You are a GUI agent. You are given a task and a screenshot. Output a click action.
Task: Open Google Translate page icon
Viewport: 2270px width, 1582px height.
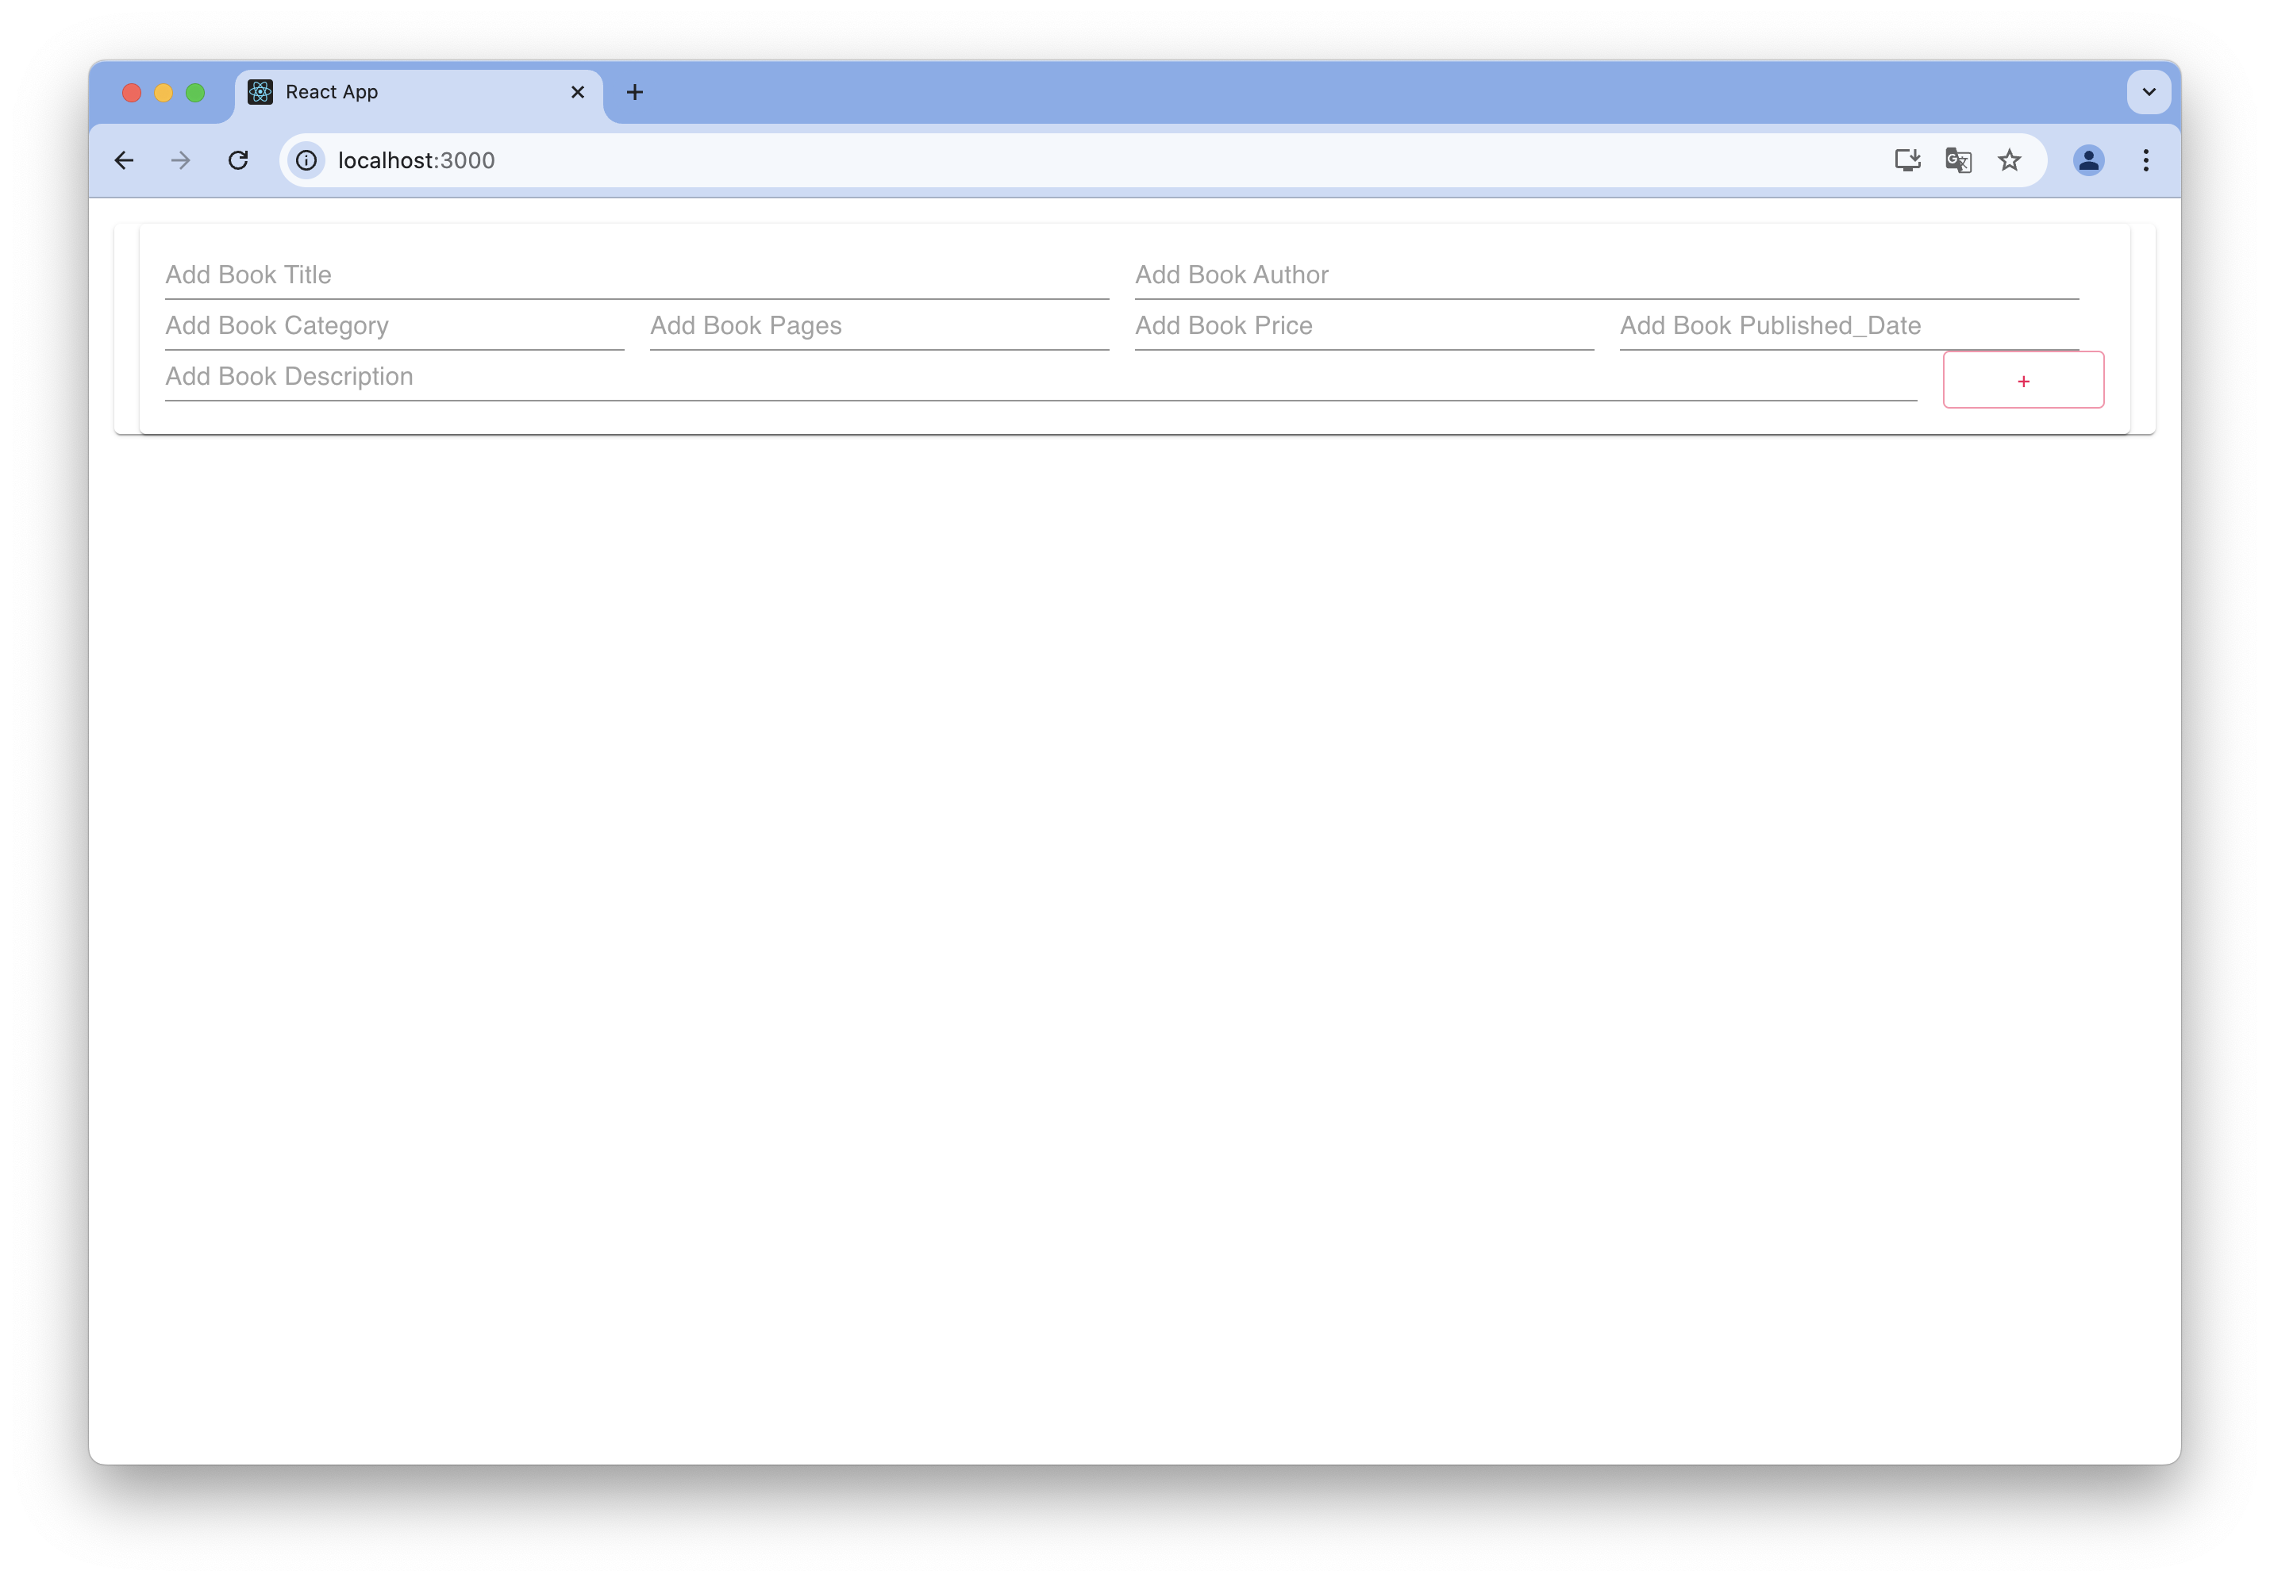click(1957, 160)
